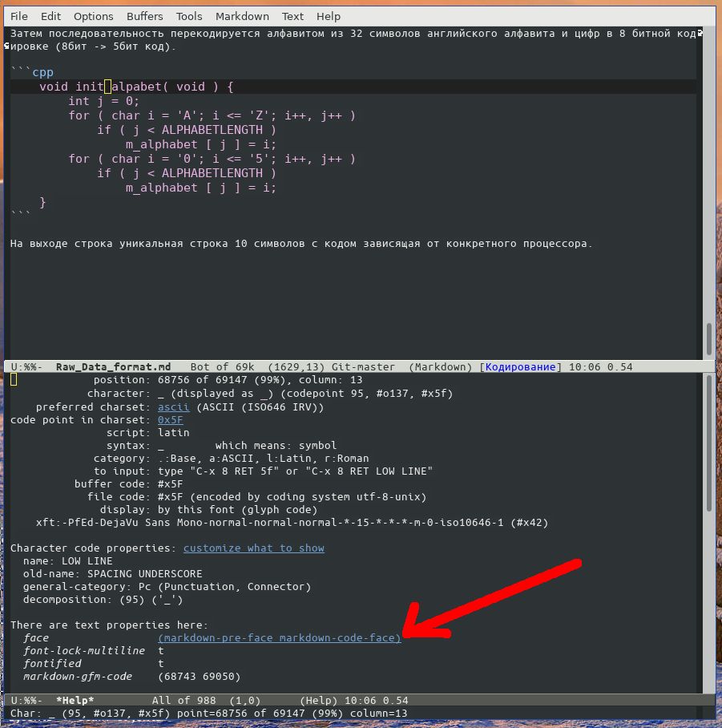
Task: Click the 'fontified' property row
Action: pyautogui.click(x=93, y=664)
